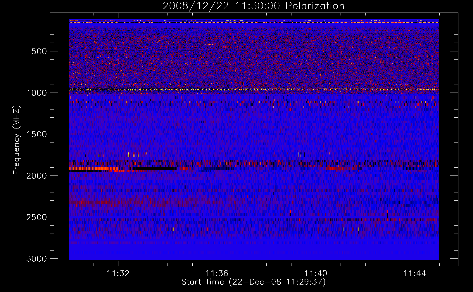
Task: Select the "Frequency (MHZ)" axis label
Action: [x=17, y=140]
